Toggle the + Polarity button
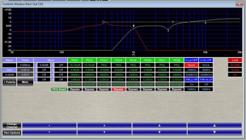Image resolution: width=246 pixels, height=140 pixels. (x=9, y=82)
